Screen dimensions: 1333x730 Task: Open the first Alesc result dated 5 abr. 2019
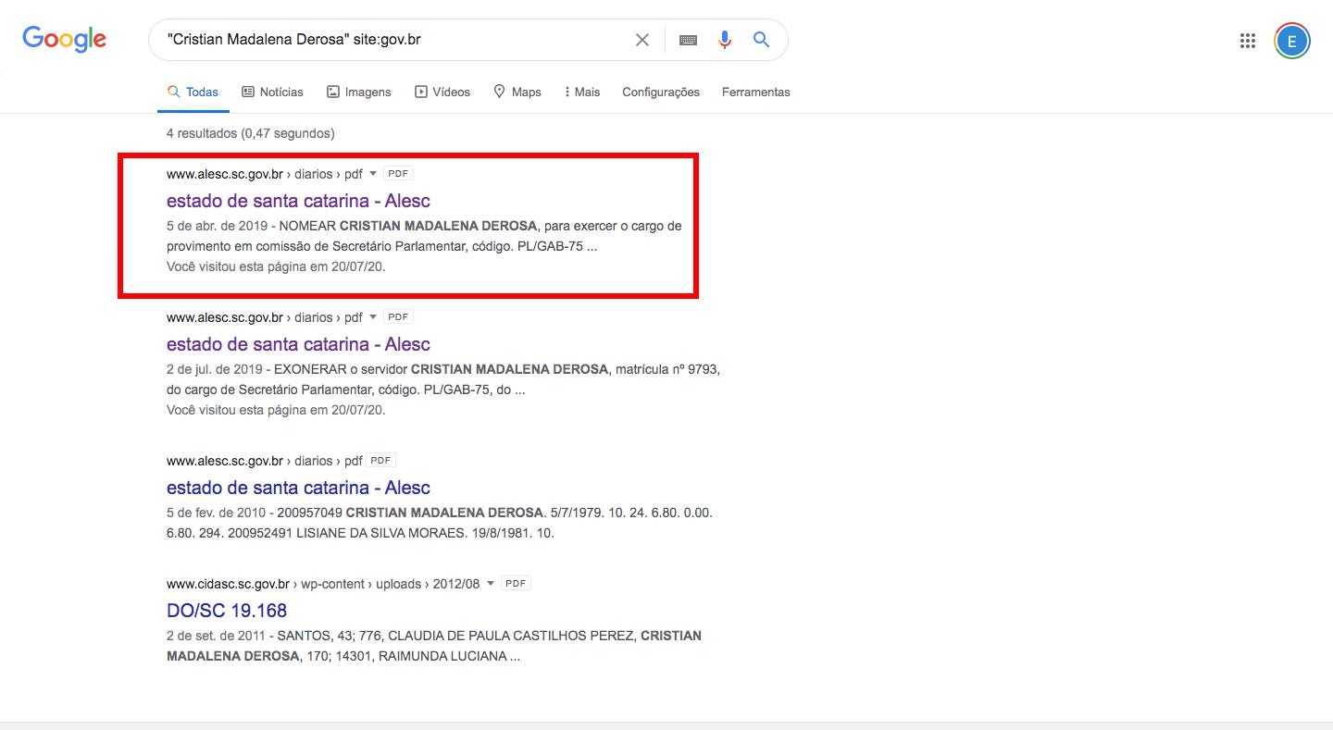298,201
